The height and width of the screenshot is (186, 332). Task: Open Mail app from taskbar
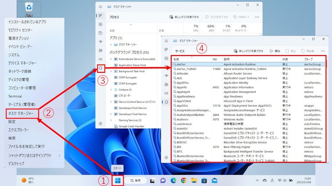click(x=214, y=180)
